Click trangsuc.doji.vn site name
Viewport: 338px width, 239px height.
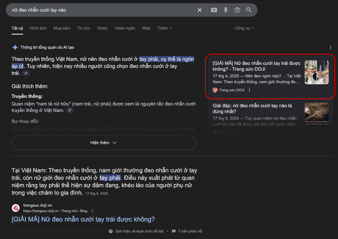[37, 205]
